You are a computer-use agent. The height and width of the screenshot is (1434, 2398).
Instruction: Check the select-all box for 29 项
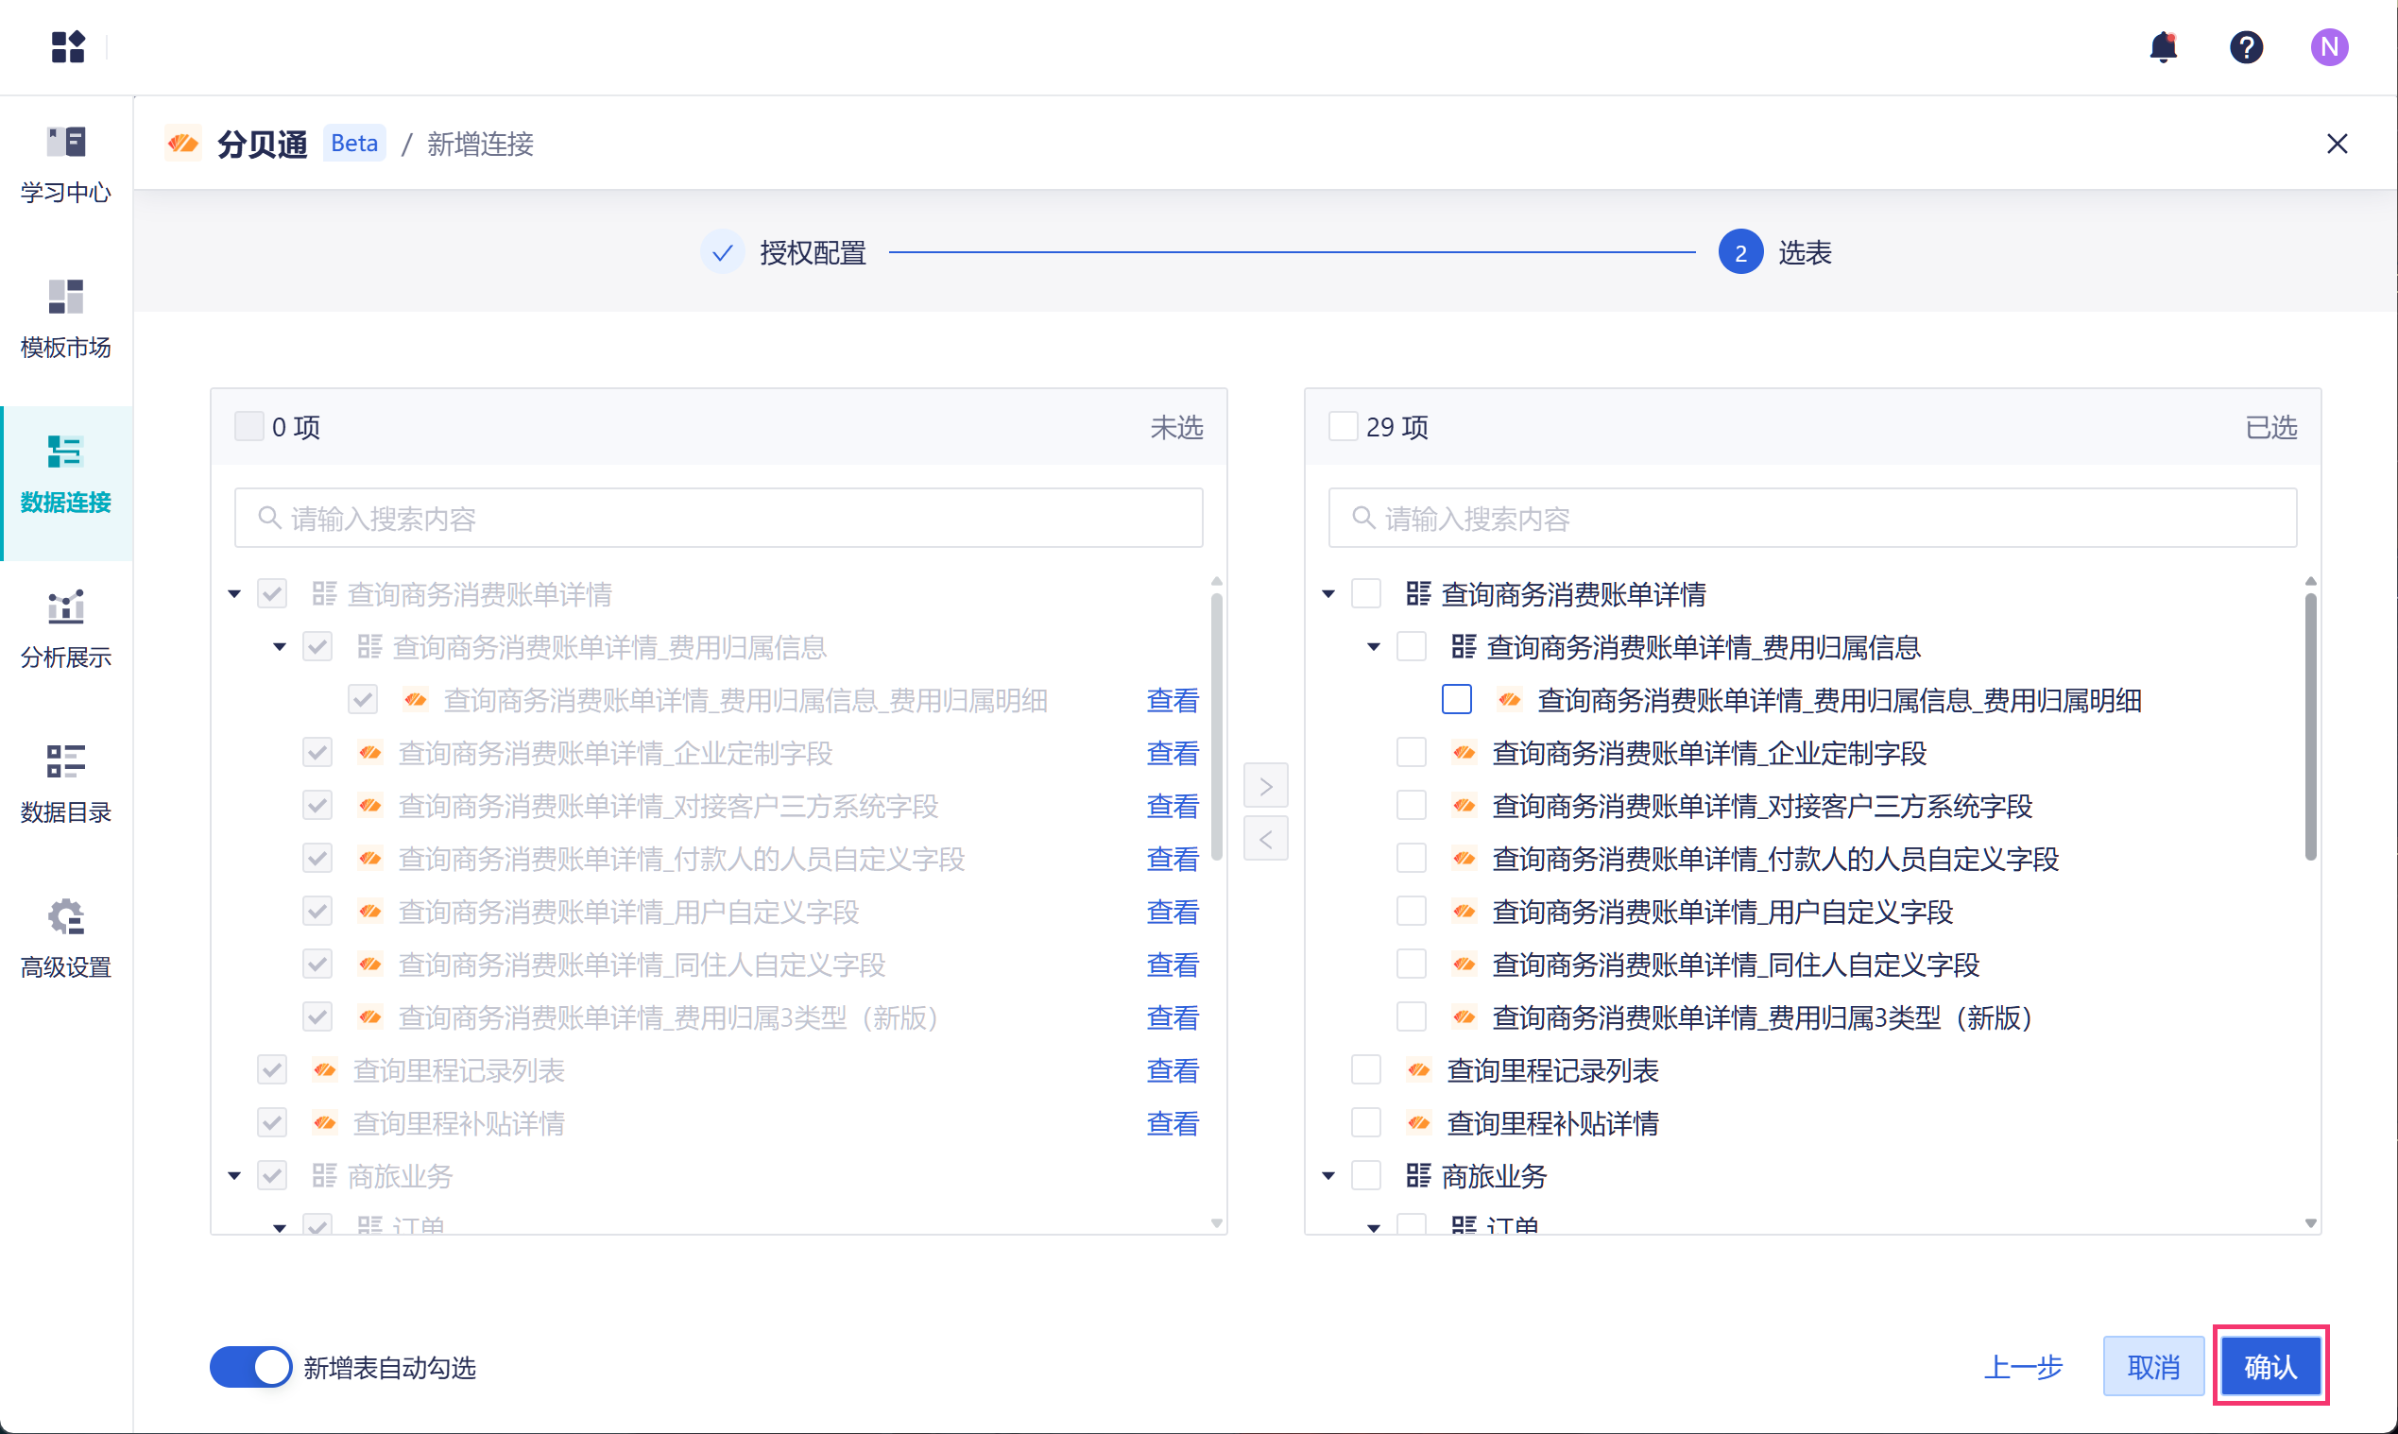[1343, 426]
